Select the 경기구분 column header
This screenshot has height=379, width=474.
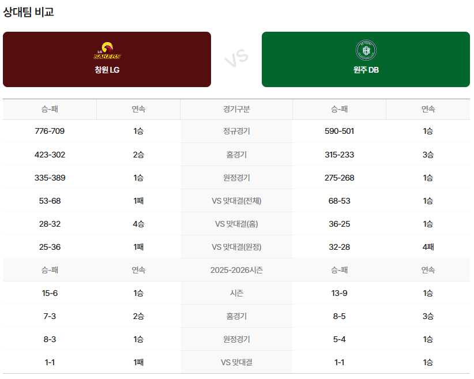(x=236, y=109)
